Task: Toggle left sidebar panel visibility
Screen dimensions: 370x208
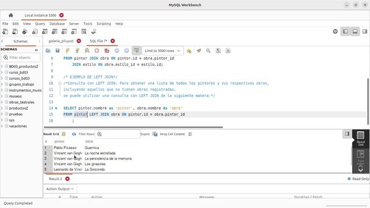Action: (x=345, y=31)
